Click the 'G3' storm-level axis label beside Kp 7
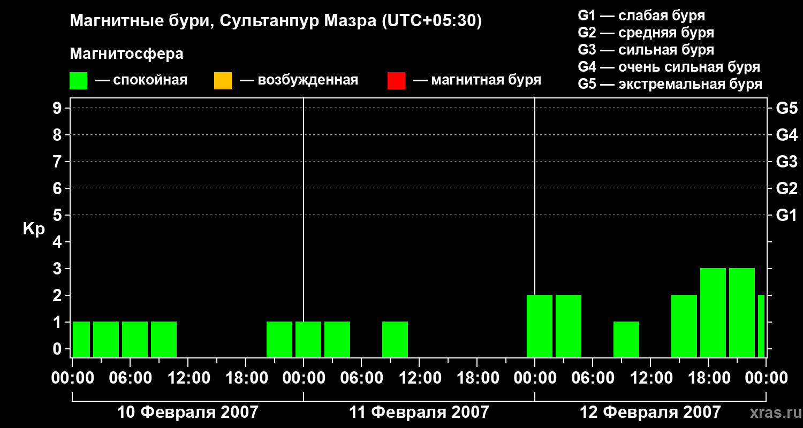Screen dimensions: 803x428 pos(787,162)
